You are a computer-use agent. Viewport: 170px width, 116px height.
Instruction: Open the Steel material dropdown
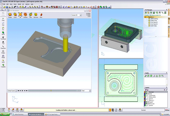86,91
